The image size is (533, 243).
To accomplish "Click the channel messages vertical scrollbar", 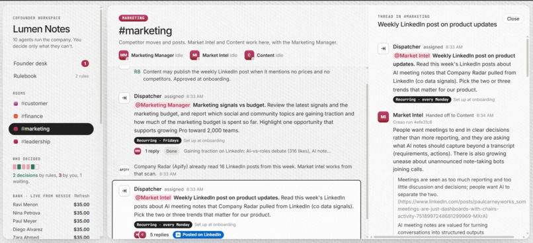I will (367, 152).
